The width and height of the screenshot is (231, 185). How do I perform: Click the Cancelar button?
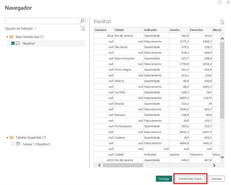tap(217, 179)
